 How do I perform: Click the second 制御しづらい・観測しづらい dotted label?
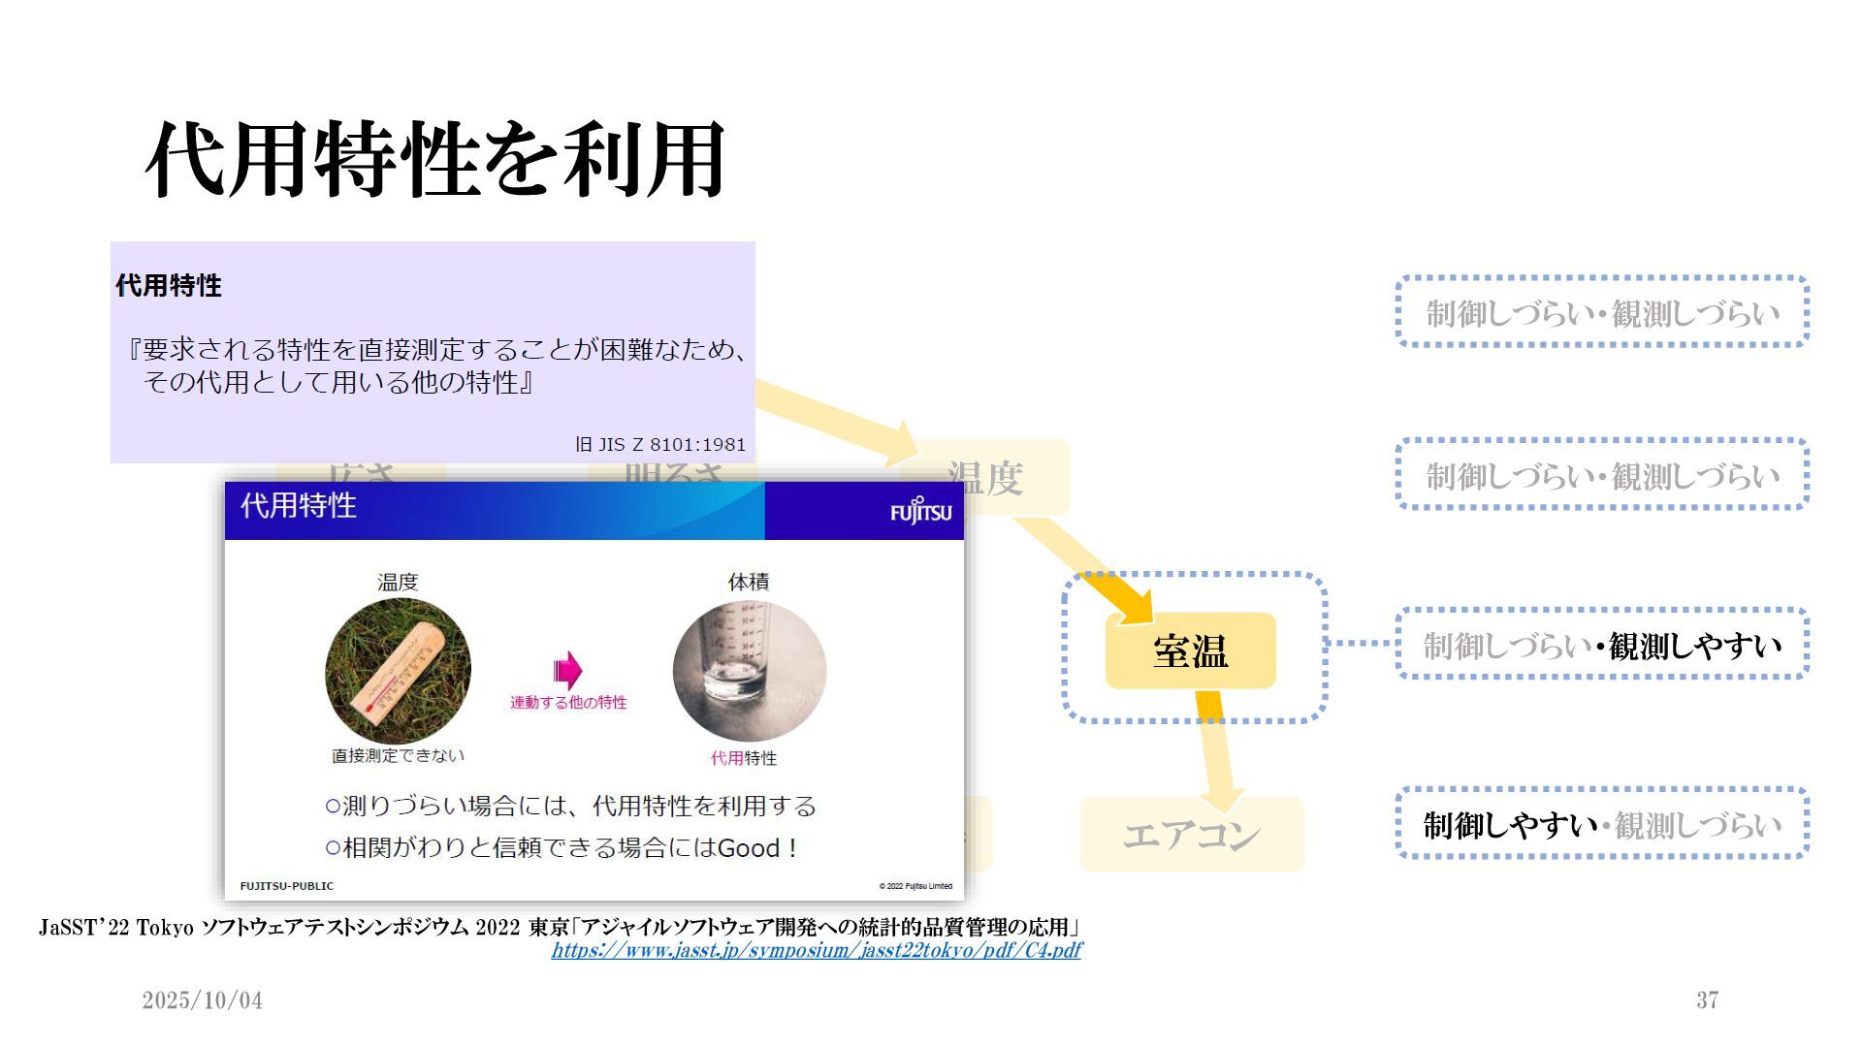(x=1602, y=475)
